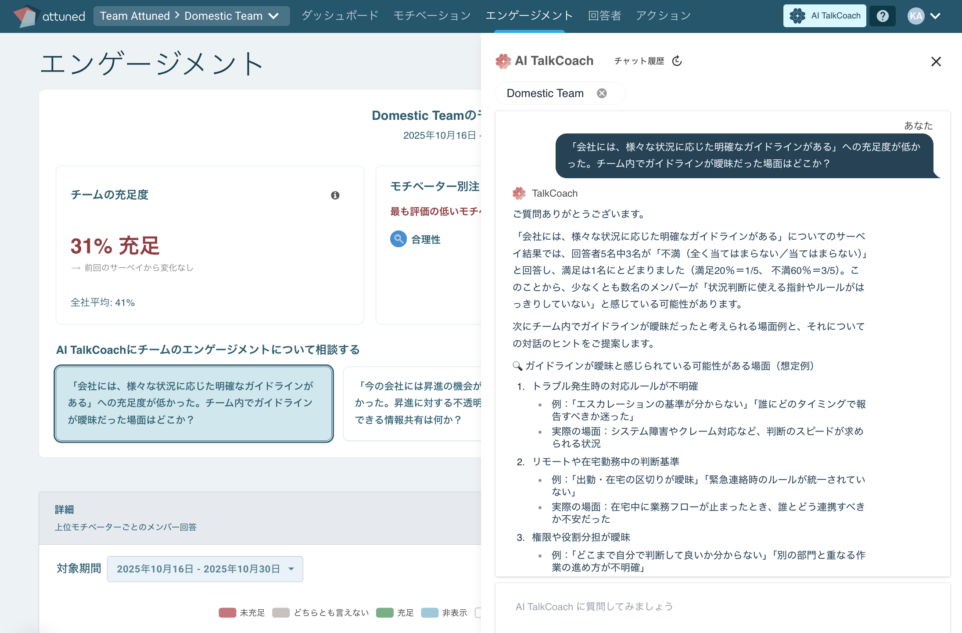Open chat history clock icon

pos(677,61)
